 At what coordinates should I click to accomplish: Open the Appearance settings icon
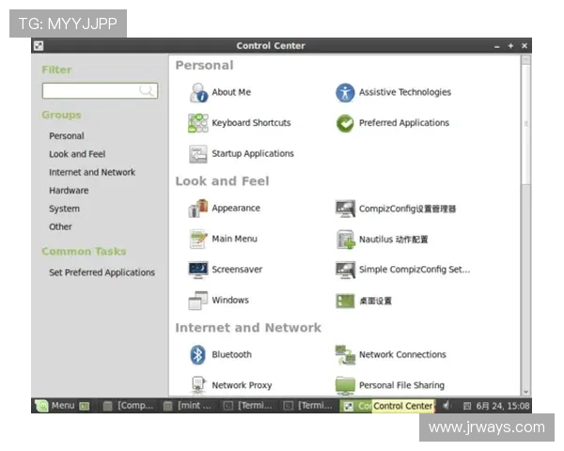click(198, 209)
